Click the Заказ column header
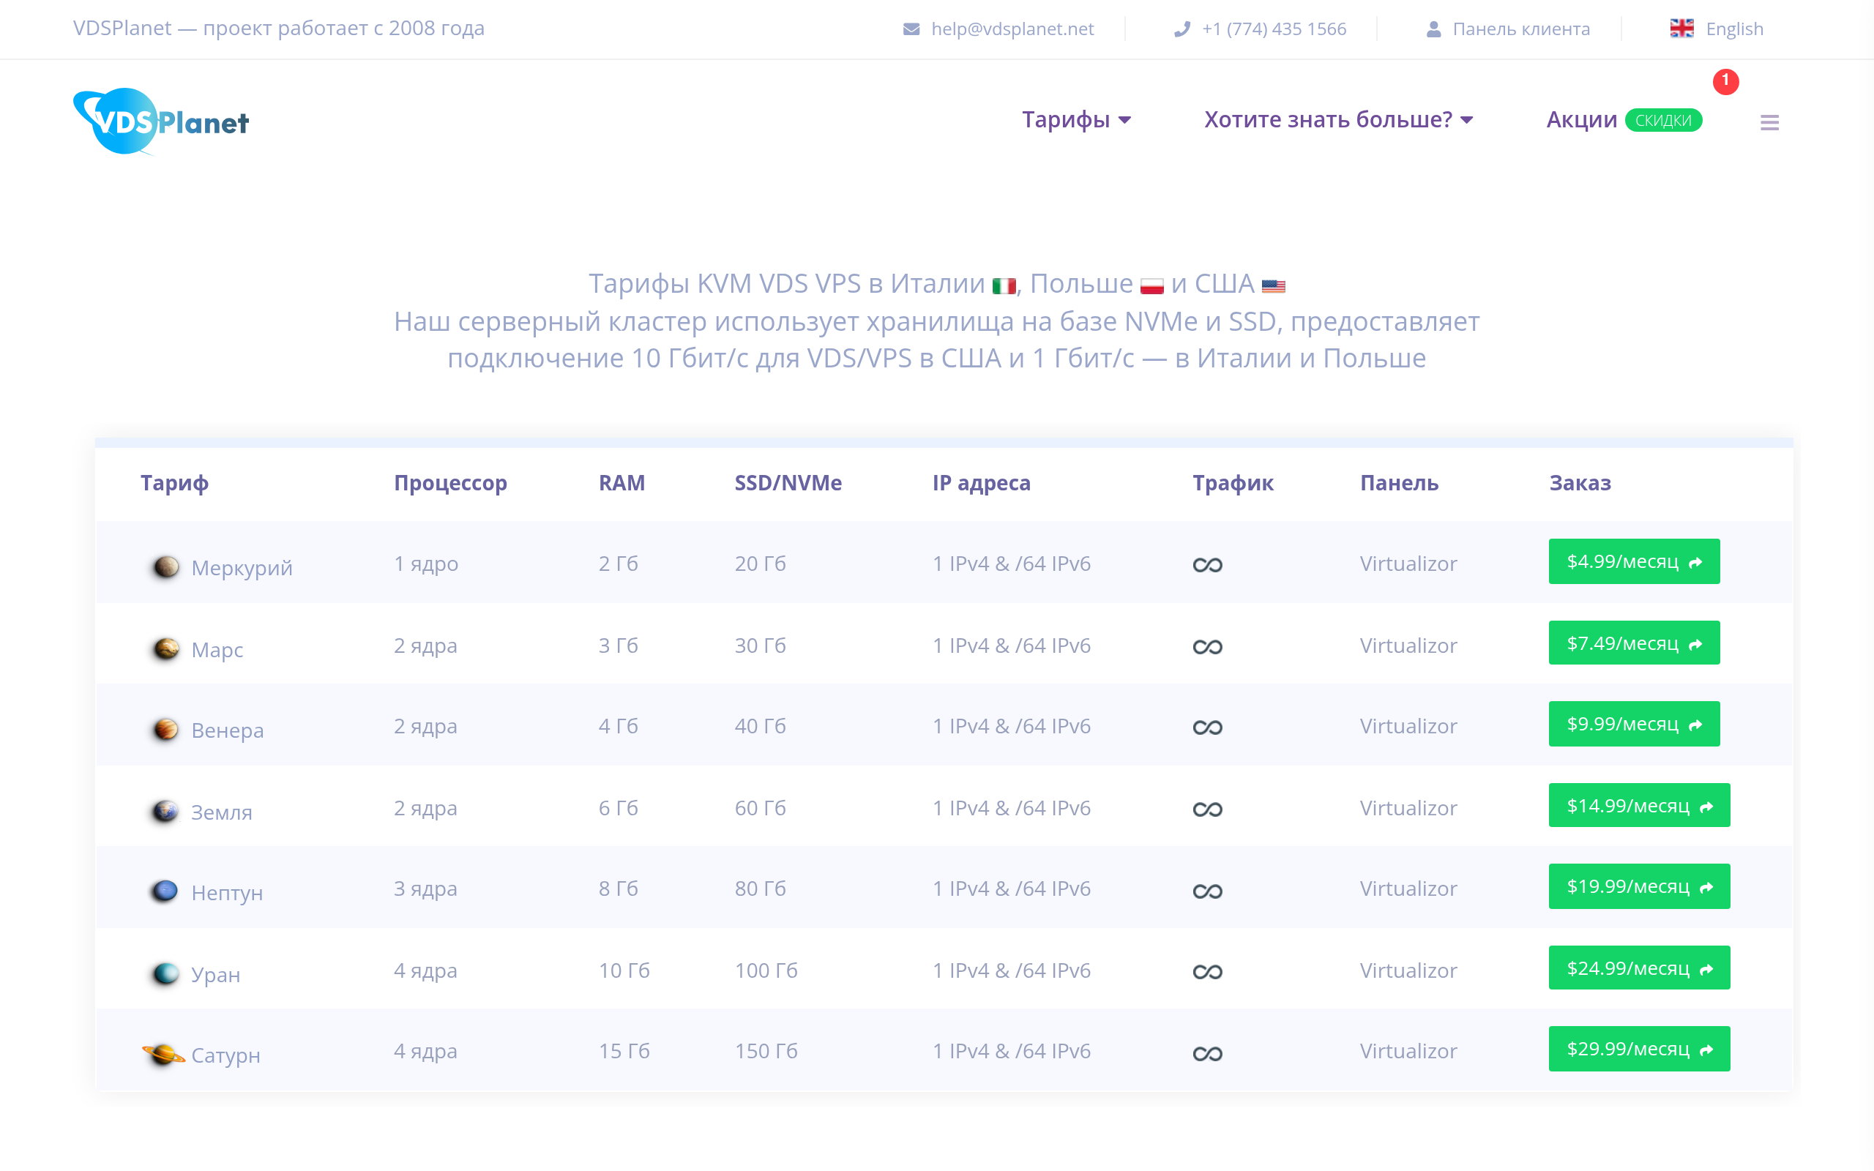 (1580, 483)
